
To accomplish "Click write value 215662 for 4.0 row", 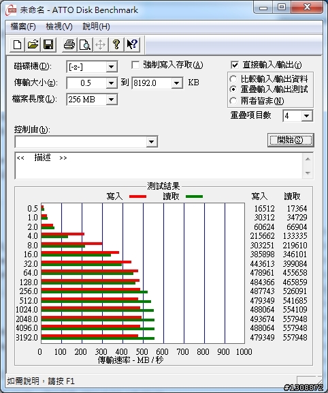I will tap(262, 236).
